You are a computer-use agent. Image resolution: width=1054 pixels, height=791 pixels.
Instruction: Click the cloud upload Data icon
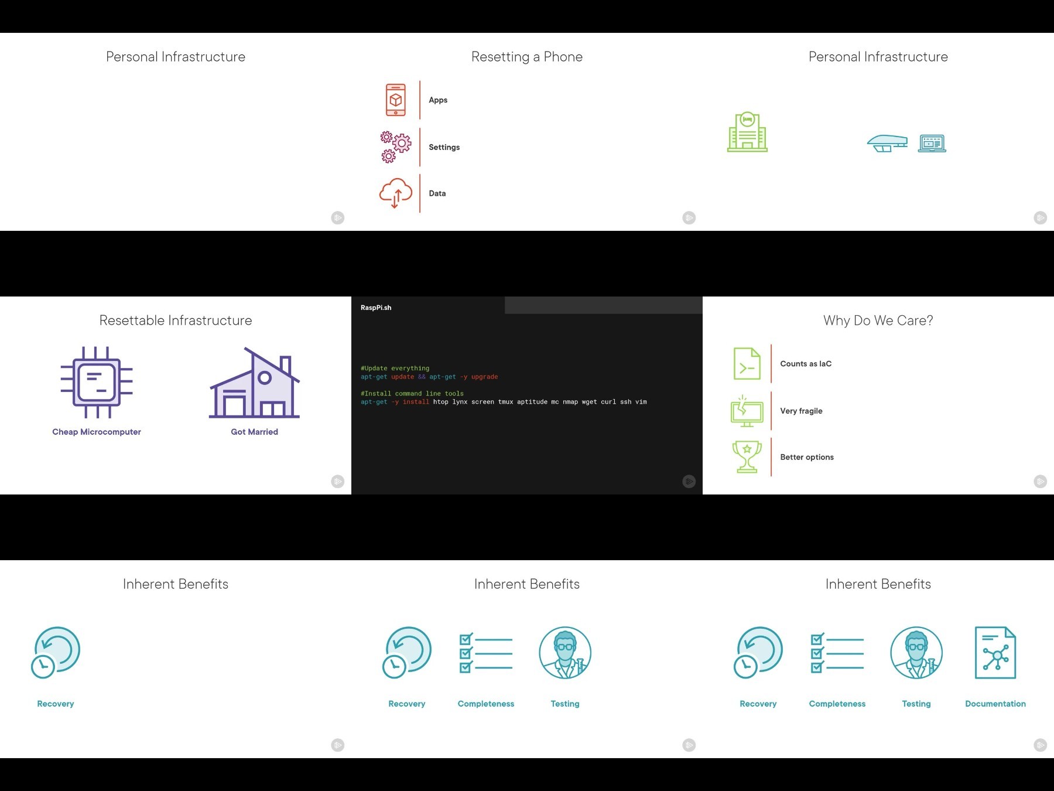pyautogui.click(x=396, y=193)
